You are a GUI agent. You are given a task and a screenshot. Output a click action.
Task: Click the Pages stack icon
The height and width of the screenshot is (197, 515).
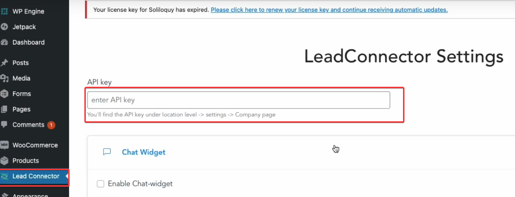(x=4, y=109)
